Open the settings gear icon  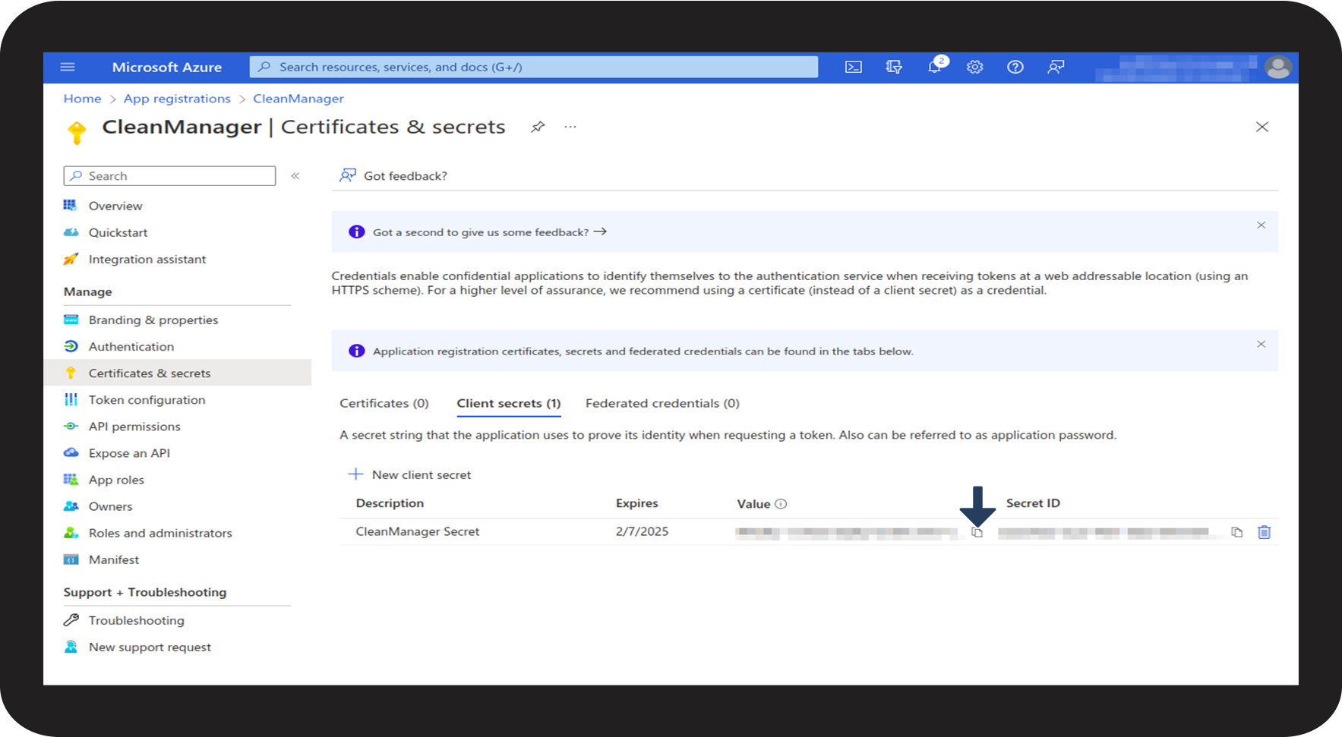[x=974, y=68]
